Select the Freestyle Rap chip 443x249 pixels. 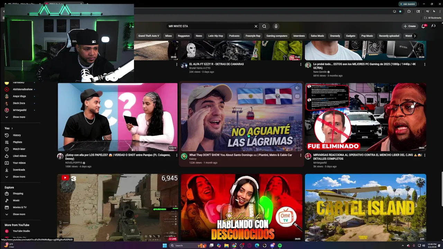point(253,36)
